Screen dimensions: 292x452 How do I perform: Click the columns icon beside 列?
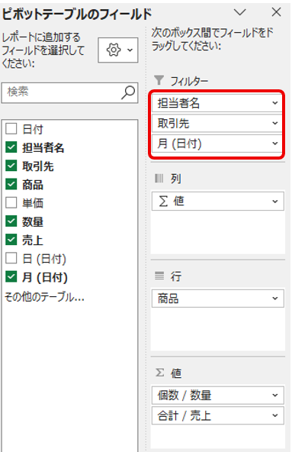click(x=159, y=179)
